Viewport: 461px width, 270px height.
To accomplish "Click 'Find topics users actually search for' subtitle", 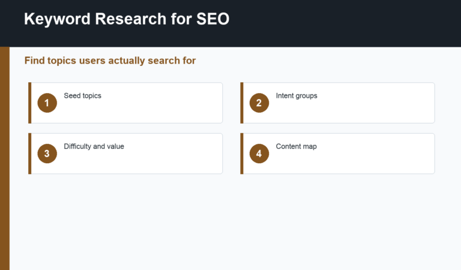I will pos(110,61).
